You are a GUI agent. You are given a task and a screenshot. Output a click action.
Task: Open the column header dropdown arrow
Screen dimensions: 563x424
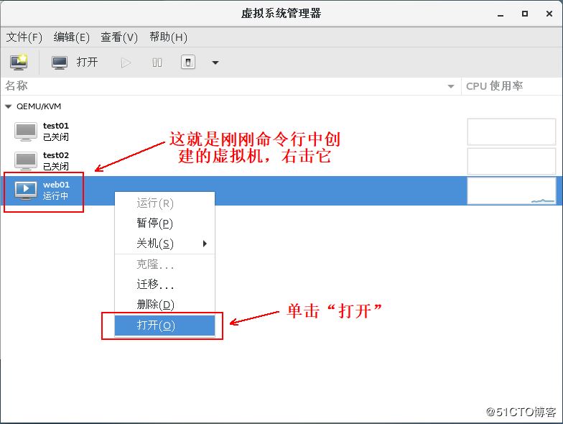[x=451, y=86]
